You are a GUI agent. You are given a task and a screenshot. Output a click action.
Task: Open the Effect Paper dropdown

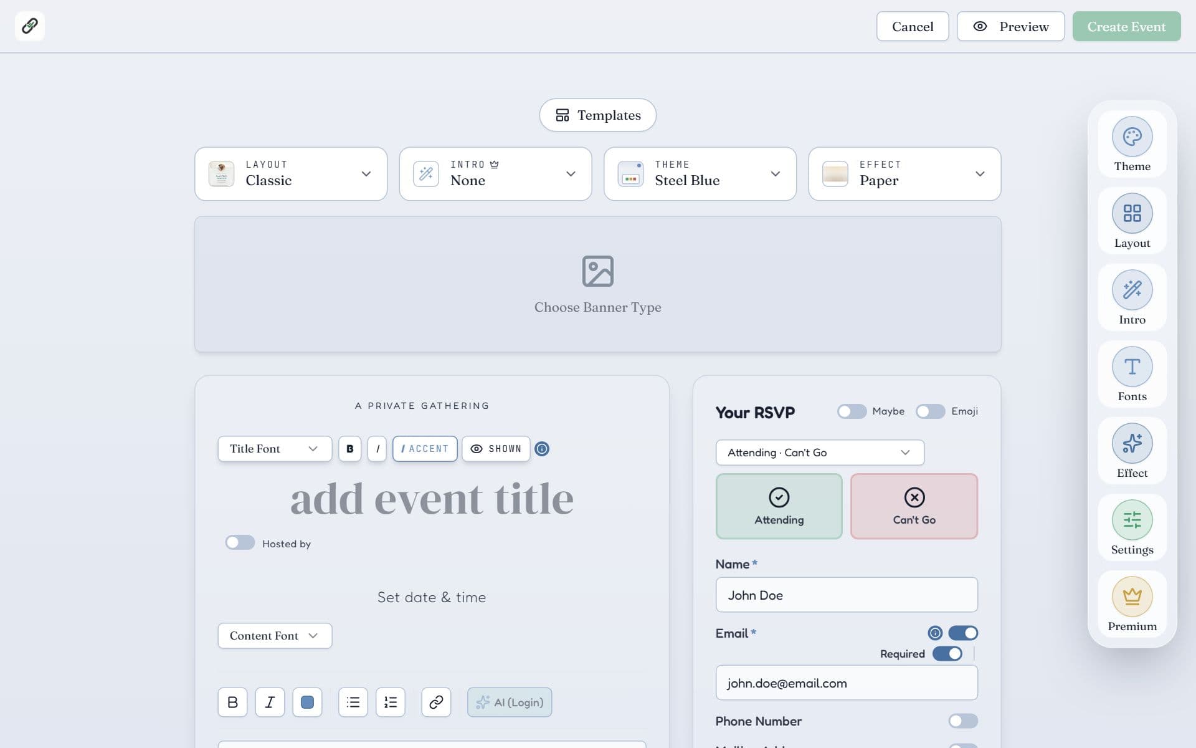[x=904, y=174]
